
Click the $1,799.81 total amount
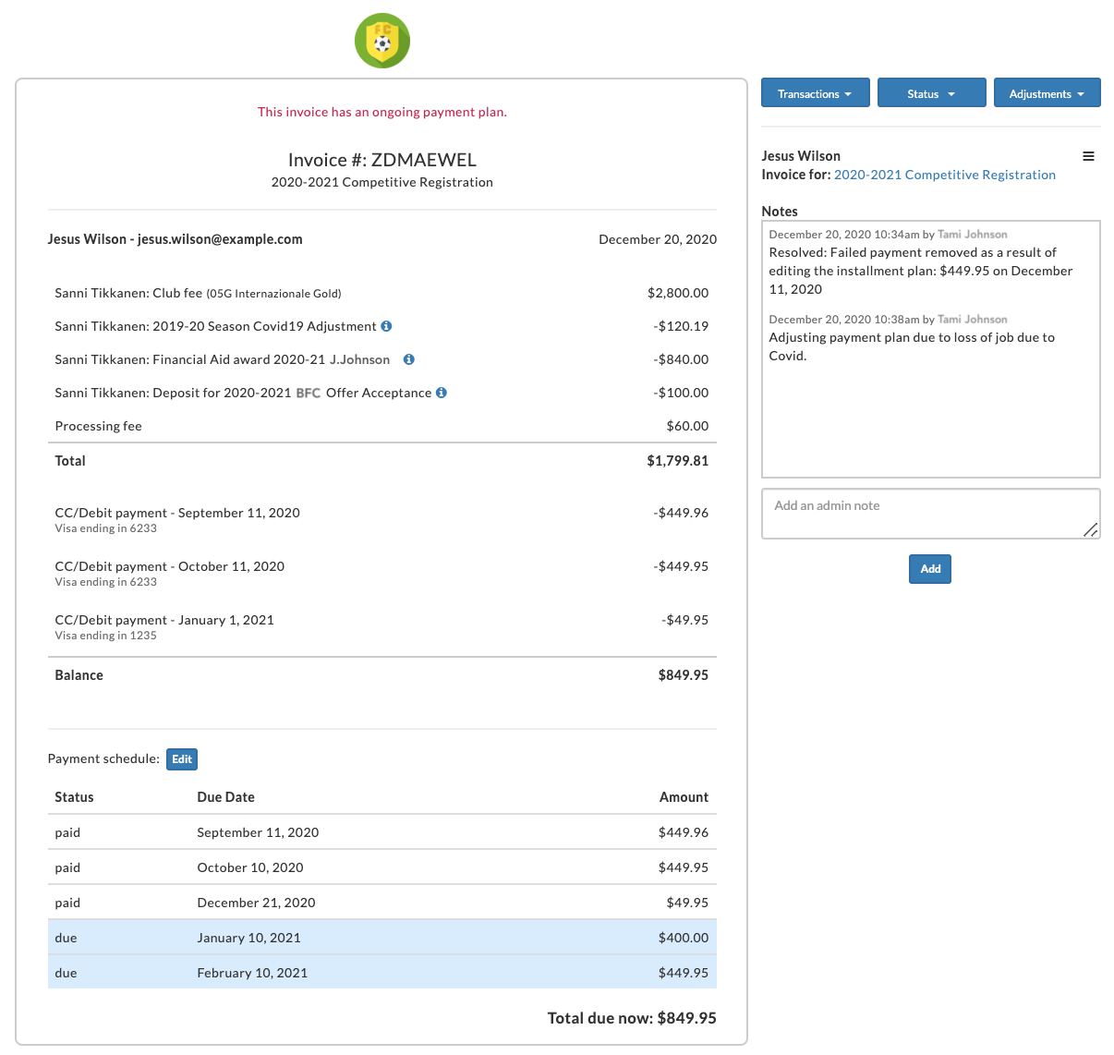pyautogui.click(x=678, y=461)
